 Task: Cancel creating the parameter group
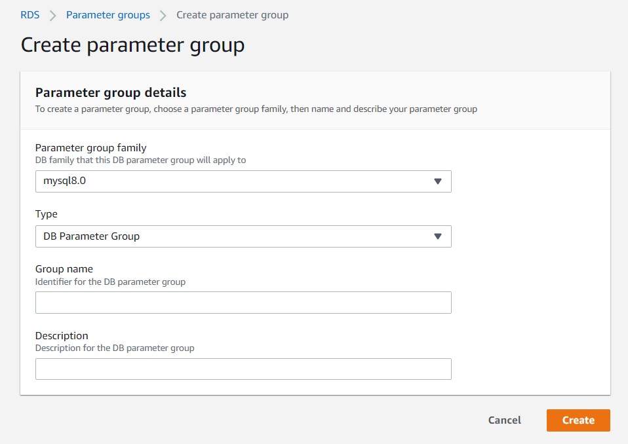coord(503,420)
